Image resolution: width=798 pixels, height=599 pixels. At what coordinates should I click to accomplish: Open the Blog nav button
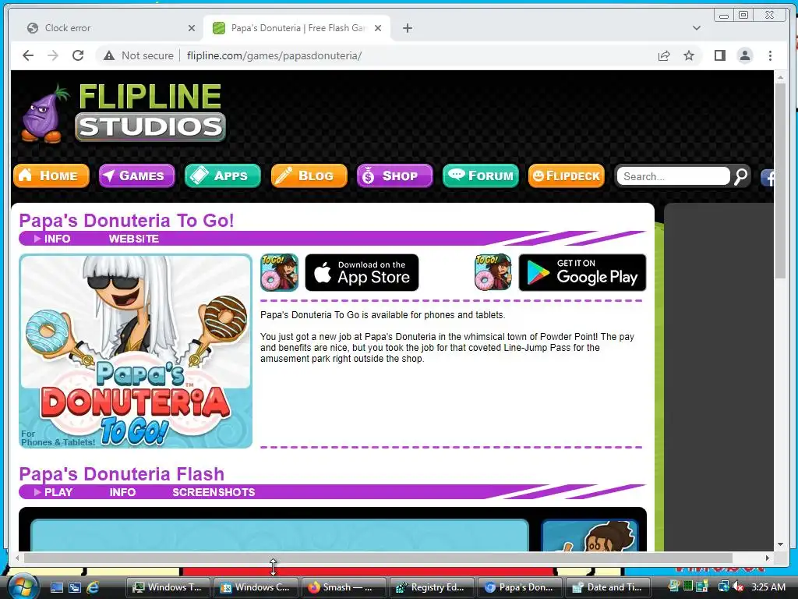click(309, 175)
